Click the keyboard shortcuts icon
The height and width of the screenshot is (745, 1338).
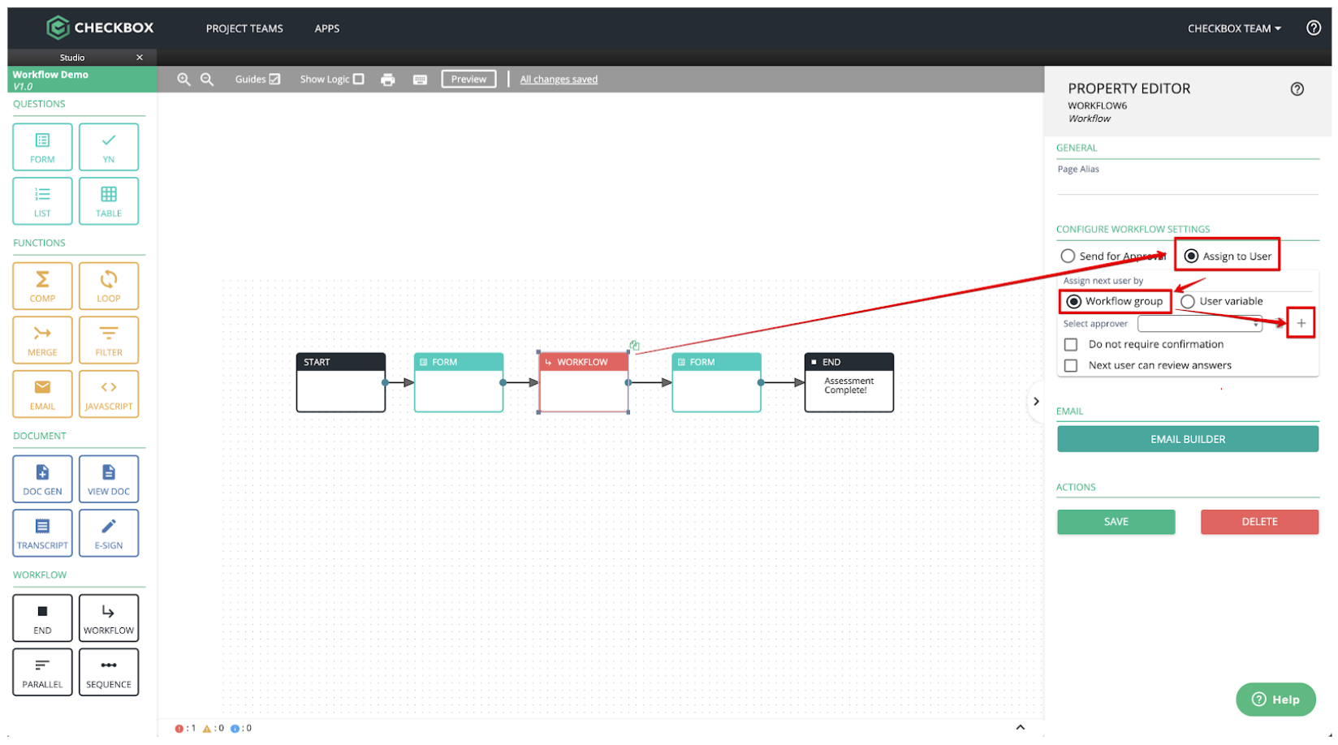420,80
